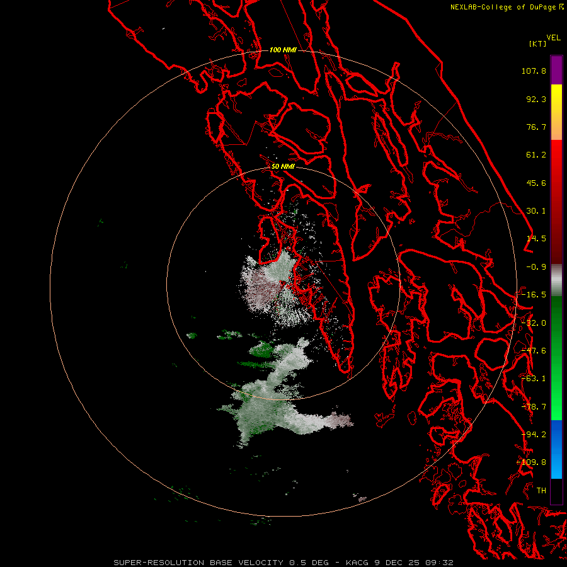The width and height of the screenshot is (567, 567).
Task: Pick the blue segment of the color bar
Action: (556, 449)
